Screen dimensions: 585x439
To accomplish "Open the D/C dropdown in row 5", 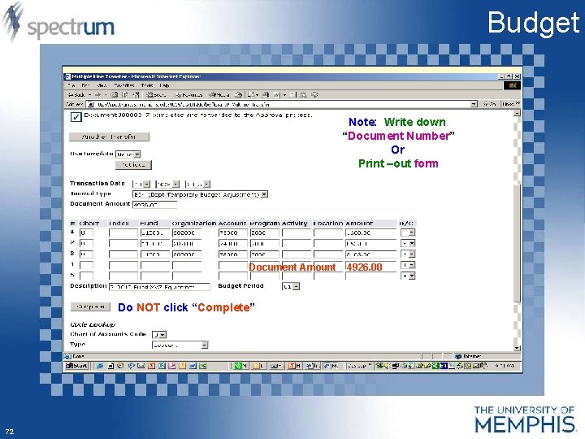I will 408,276.
